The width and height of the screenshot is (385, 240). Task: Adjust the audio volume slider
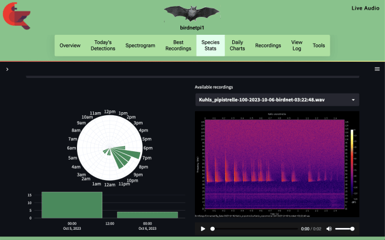click(x=345, y=229)
